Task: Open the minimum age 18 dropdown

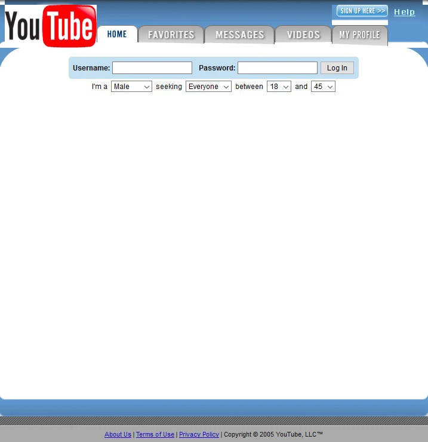Action: (279, 87)
